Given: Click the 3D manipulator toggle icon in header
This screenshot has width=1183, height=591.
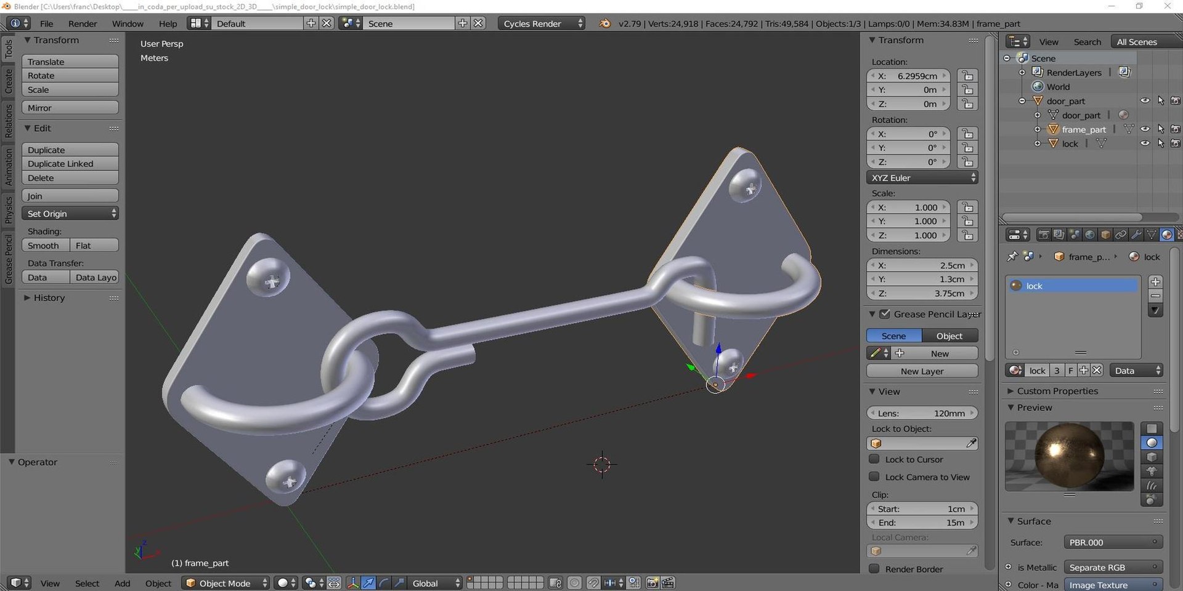Looking at the screenshot, I should click(x=353, y=583).
